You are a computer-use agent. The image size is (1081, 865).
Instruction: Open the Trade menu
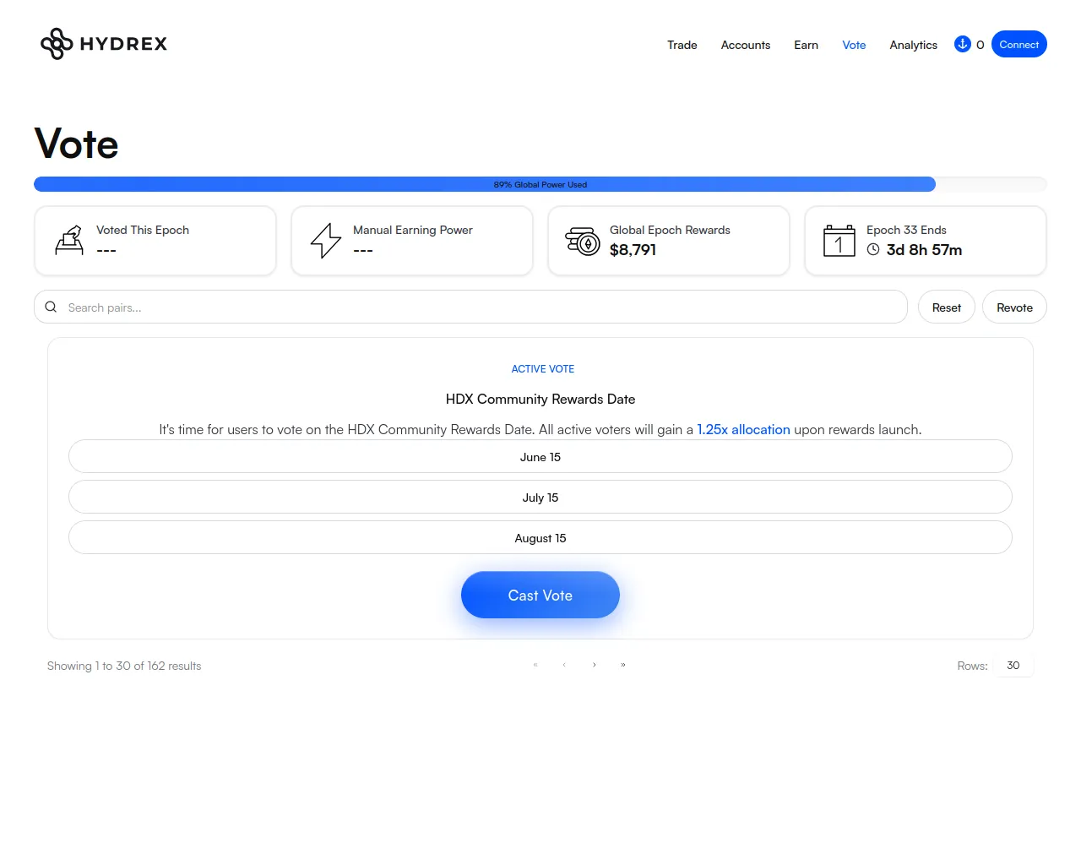pos(682,45)
